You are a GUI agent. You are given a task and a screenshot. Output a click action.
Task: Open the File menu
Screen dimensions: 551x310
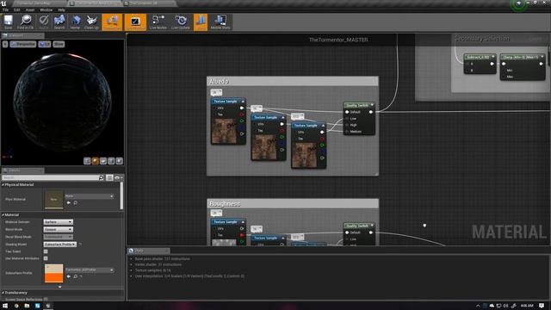5,9
